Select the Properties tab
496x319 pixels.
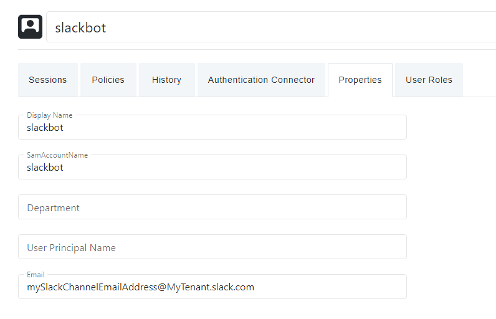[360, 80]
